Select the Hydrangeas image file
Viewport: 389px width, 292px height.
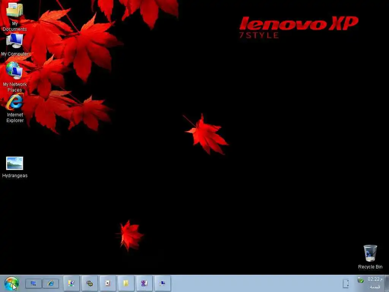[x=15, y=167]
